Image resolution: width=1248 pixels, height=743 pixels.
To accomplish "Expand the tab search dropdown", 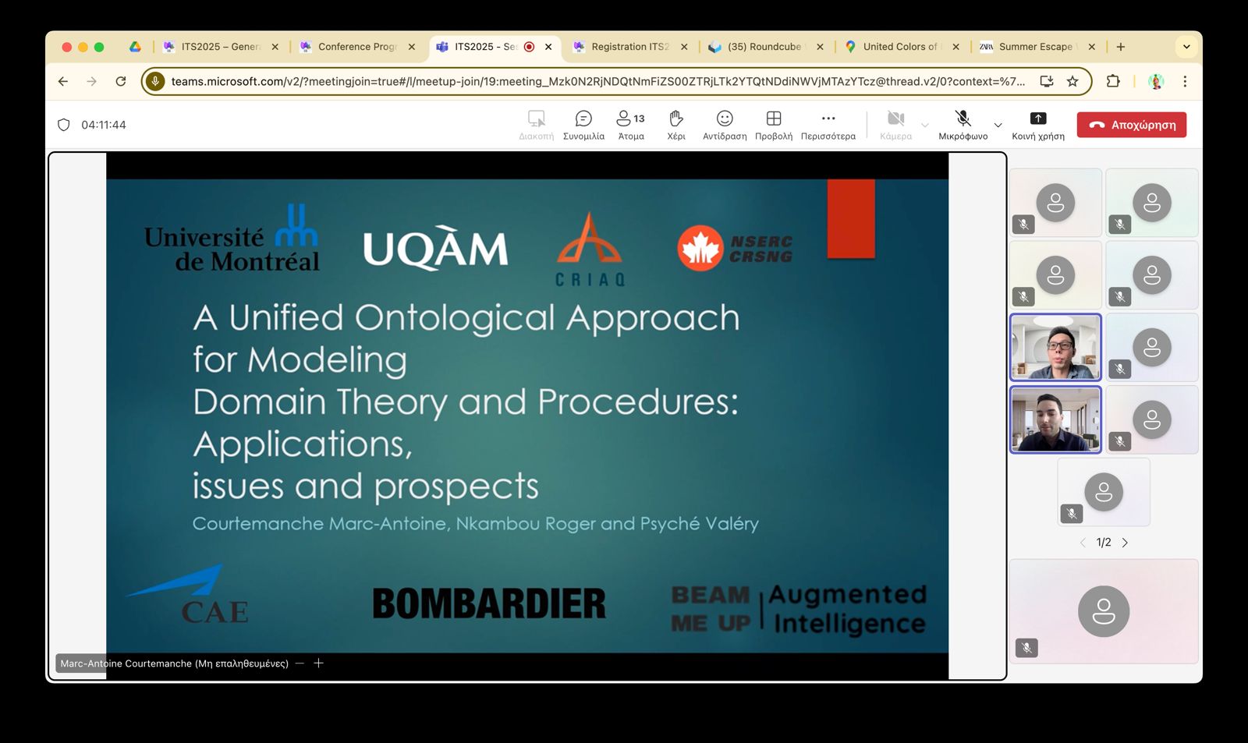I will tap(1186, 47).
